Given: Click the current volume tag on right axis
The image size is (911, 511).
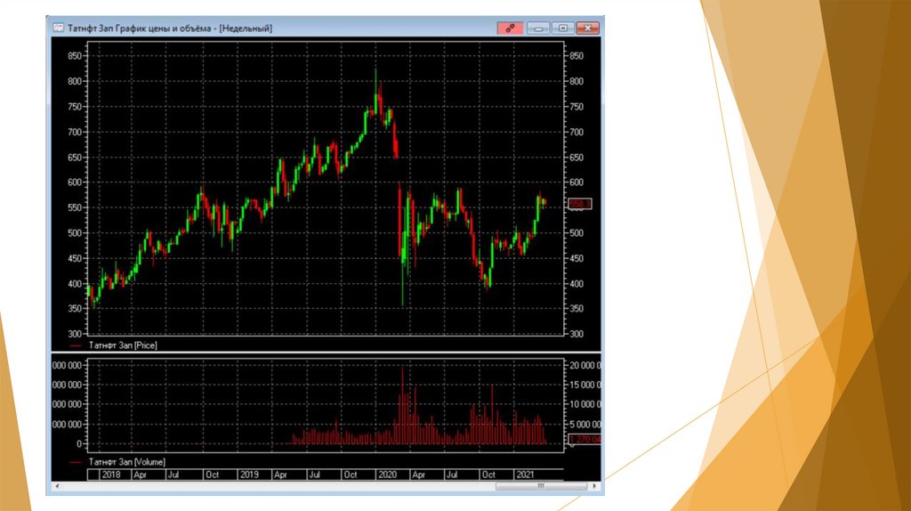Looking at the screenshot, I should click(x=585, y=440).
